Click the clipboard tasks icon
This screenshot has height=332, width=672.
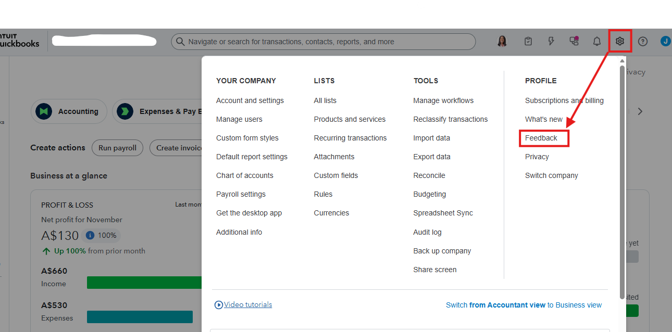pyautogui.click(x=528, y=42)
